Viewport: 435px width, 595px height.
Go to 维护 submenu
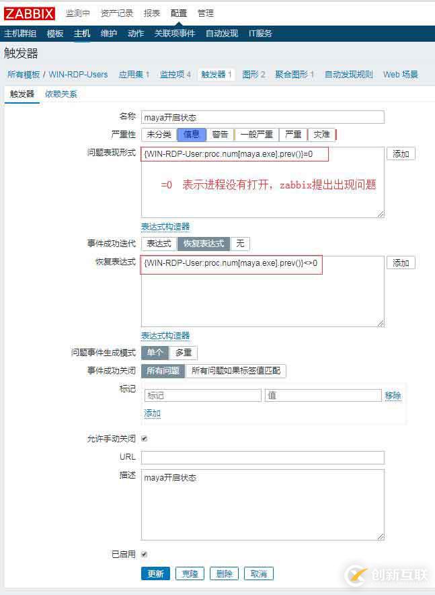pyautogui.click(x=109, y=34)
